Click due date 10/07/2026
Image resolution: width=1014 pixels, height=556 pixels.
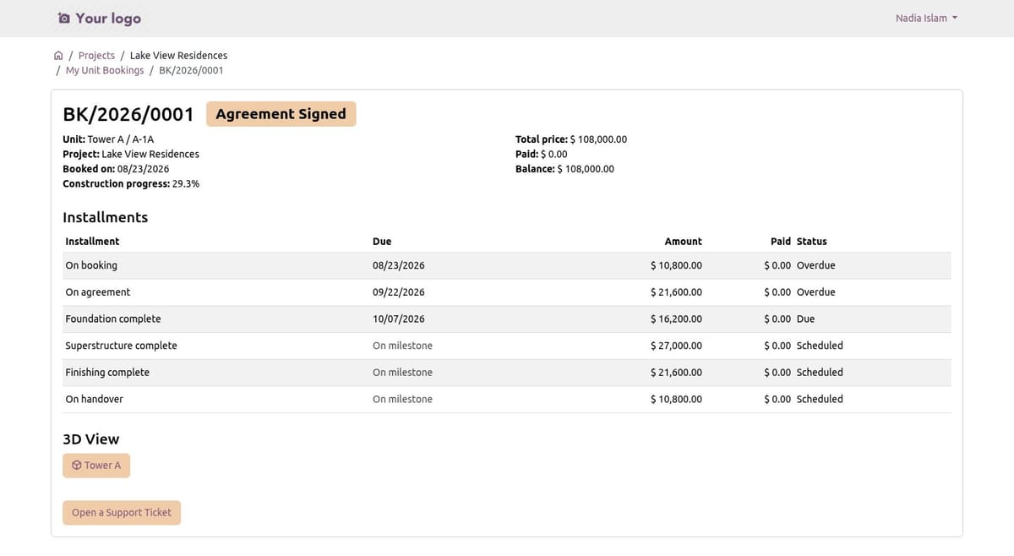[x=399, y=319]
